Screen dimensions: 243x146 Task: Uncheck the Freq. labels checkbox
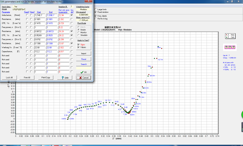(96, 16)
